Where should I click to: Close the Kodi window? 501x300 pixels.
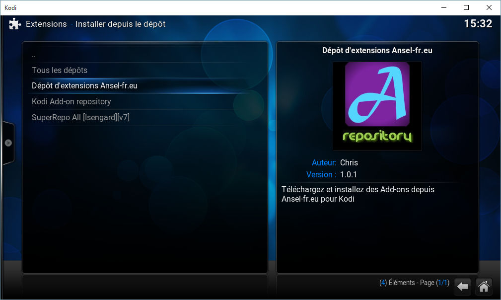coord(489,7)
